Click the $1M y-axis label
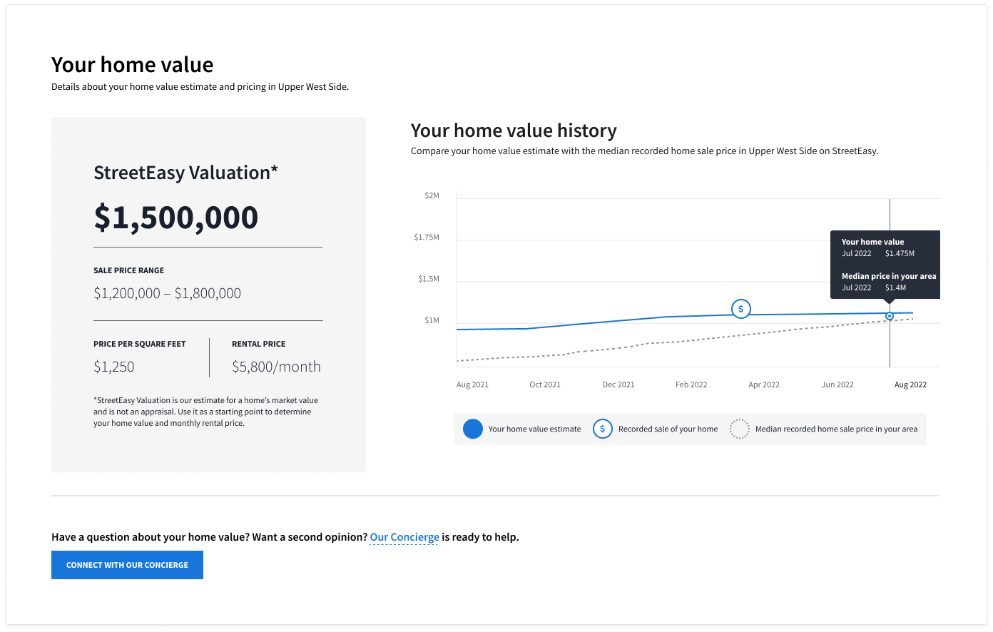993x632 pixels. (432, 320)
